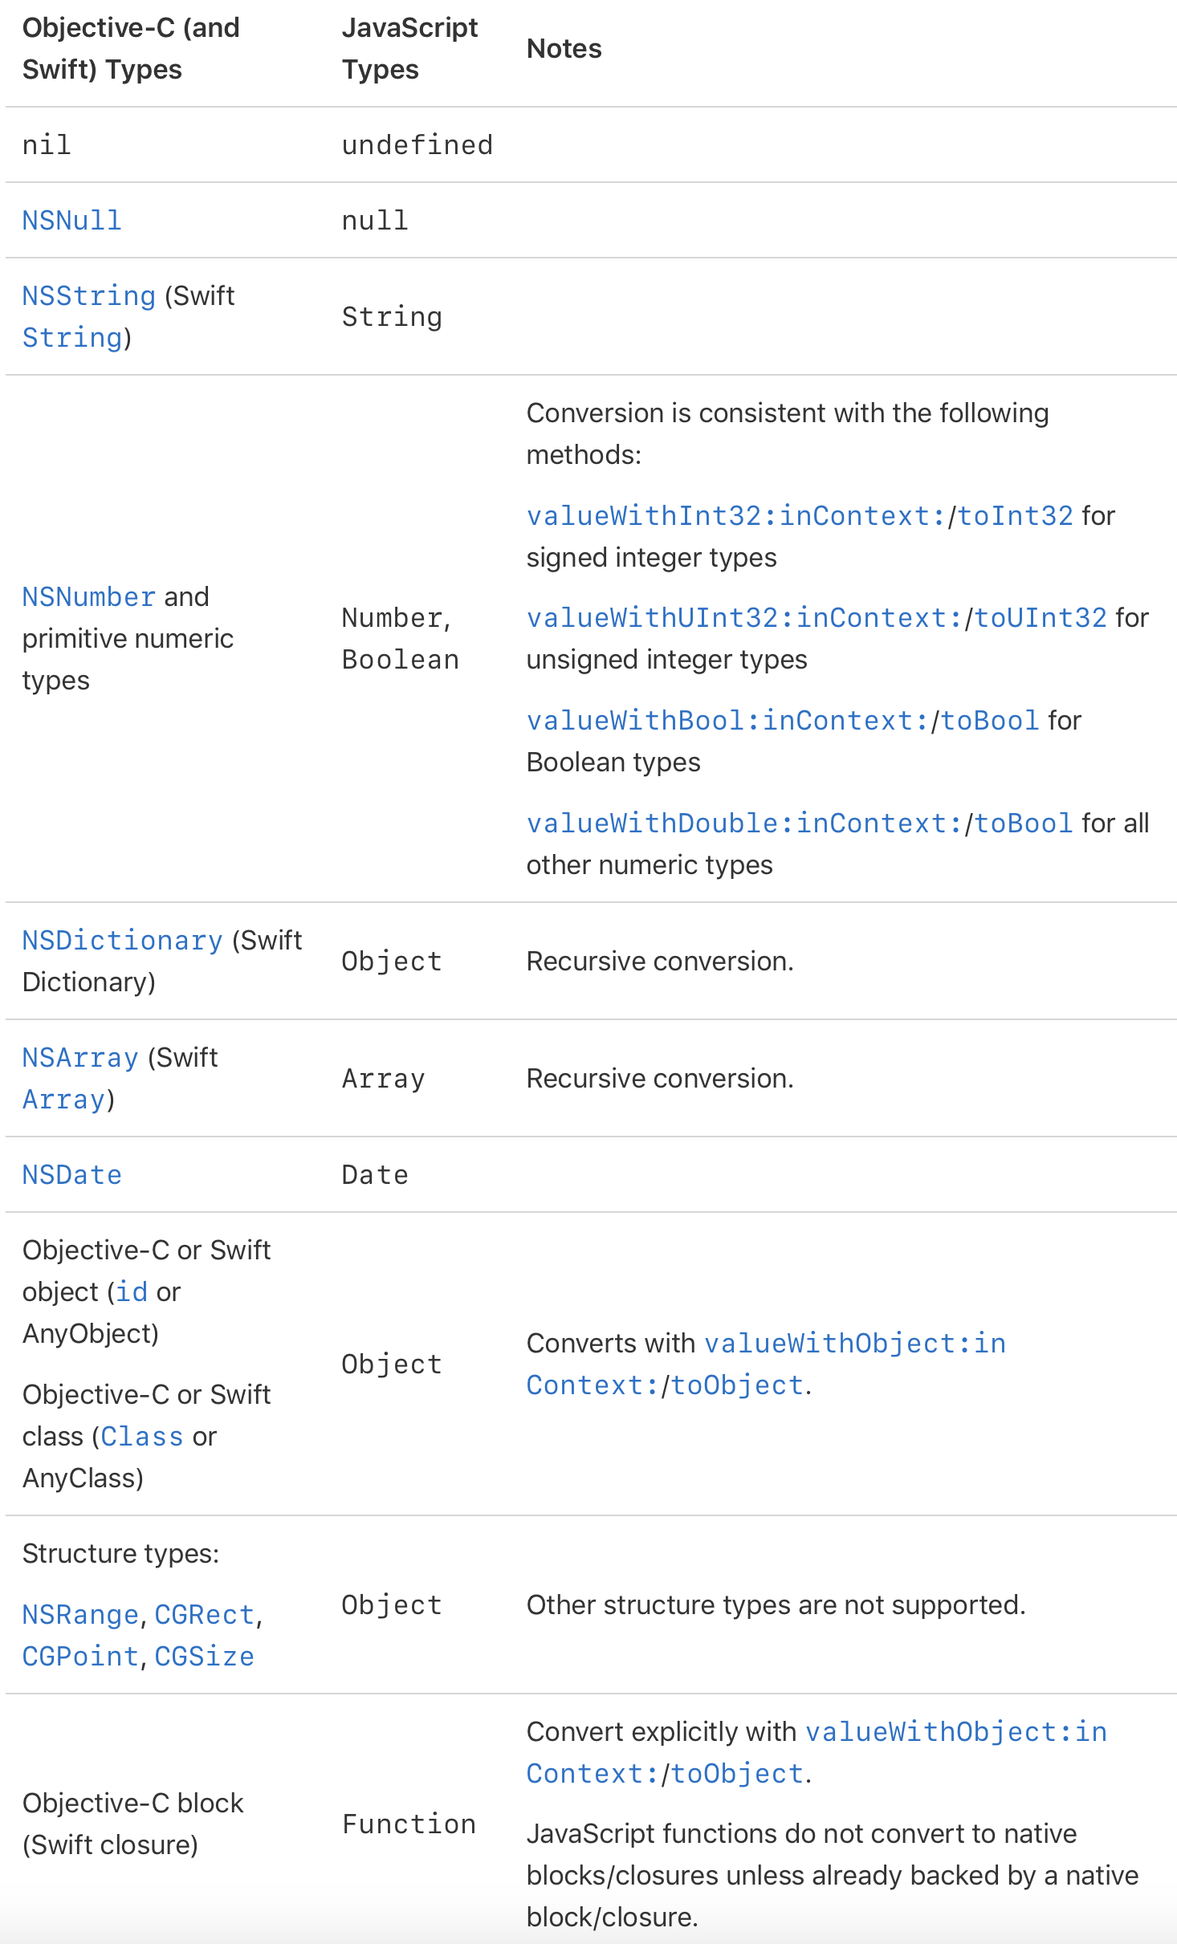This screenshot has height=1944, width=1177.
Task: Open the Class type link
Action: 142,1436
